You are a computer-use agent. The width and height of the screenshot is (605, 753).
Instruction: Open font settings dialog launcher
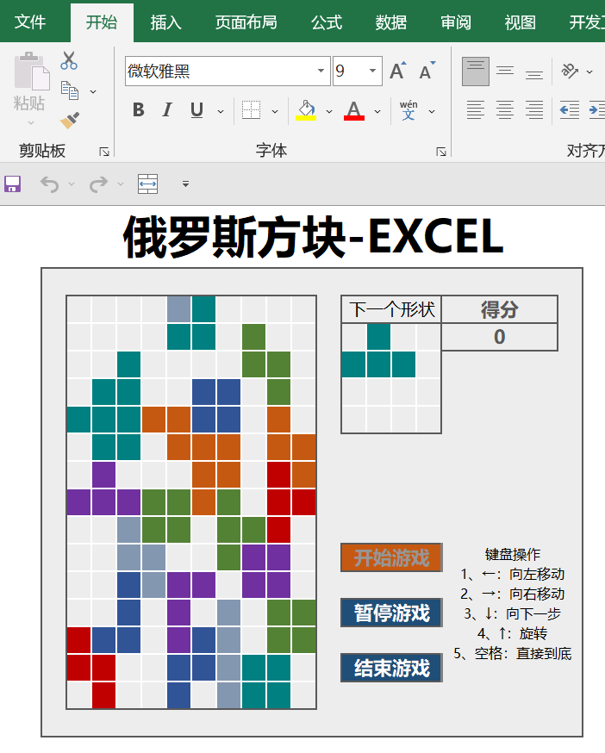pyautogui.click(x=441, y=152)
